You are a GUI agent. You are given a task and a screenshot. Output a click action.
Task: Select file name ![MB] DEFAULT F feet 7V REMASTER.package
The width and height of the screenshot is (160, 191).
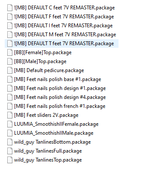point(64,17)
